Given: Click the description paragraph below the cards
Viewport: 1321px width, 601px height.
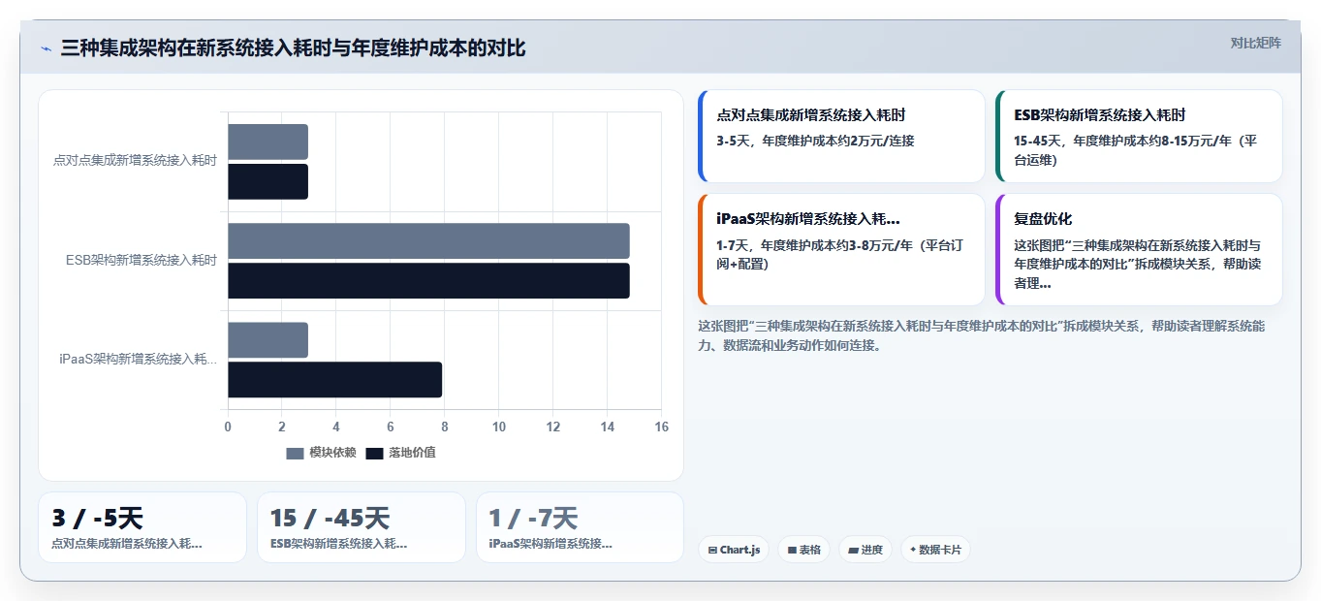Looking at the screenshot, I should point(981,335).
